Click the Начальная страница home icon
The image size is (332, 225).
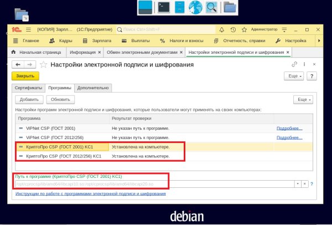point(13,52)
